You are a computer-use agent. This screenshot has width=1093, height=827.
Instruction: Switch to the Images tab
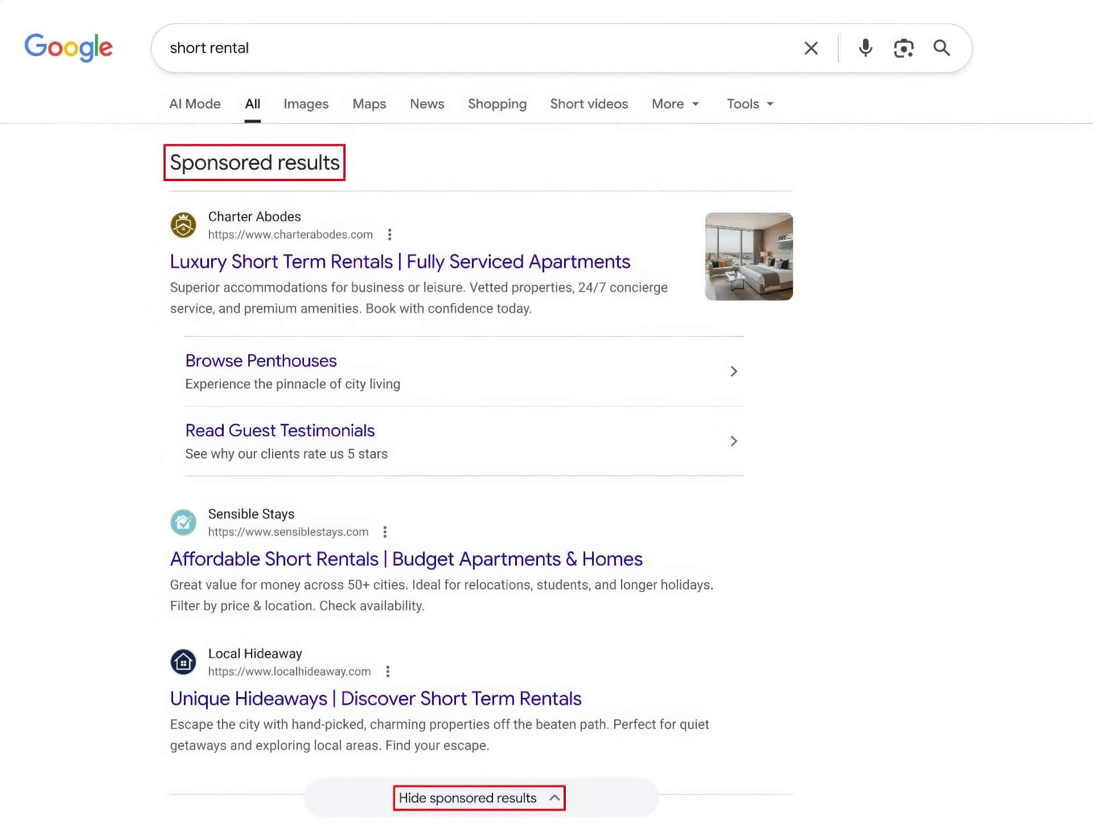coord(306,104)
